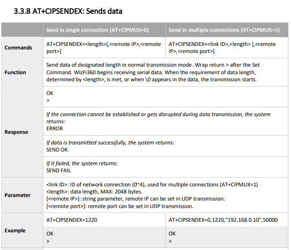Click the Response row label
The width and height of the screenshot is (291, 250).
pyautogui.click(x=16, y=132)
